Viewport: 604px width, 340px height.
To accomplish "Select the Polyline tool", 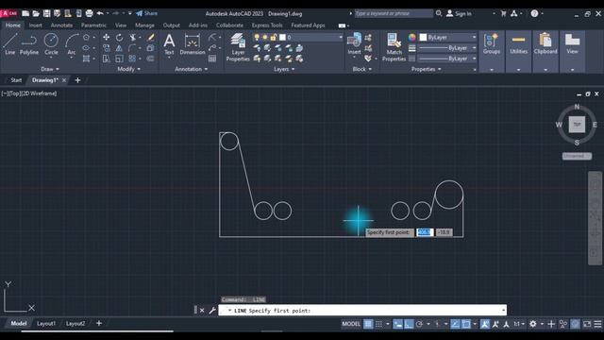I will tap(29, 44).
